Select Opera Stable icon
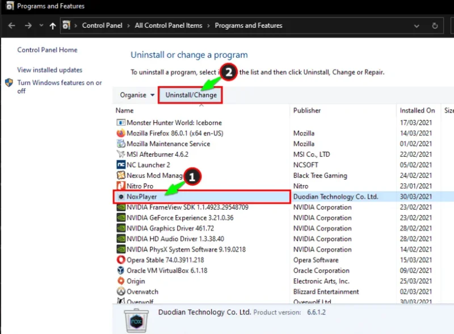This screenshot has height=334, width=454. tap(121, 260)
